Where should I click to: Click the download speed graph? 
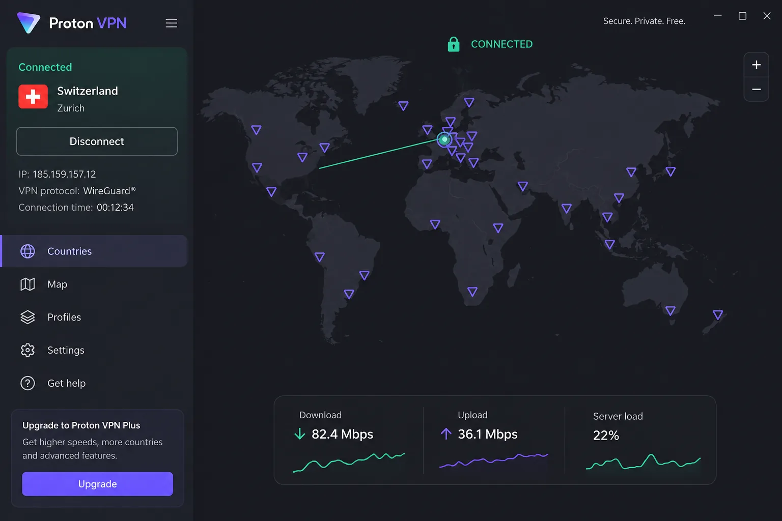pos(349,462)
